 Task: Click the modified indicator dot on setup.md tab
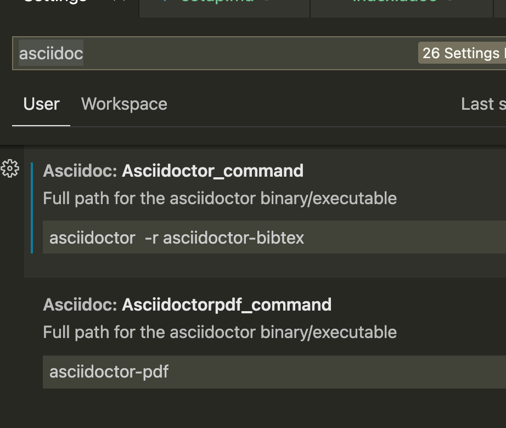click(x=267, y=3)
